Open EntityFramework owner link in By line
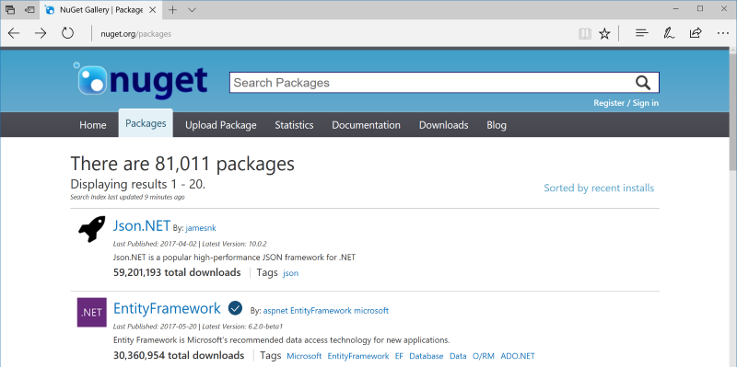 pos(321,311)
